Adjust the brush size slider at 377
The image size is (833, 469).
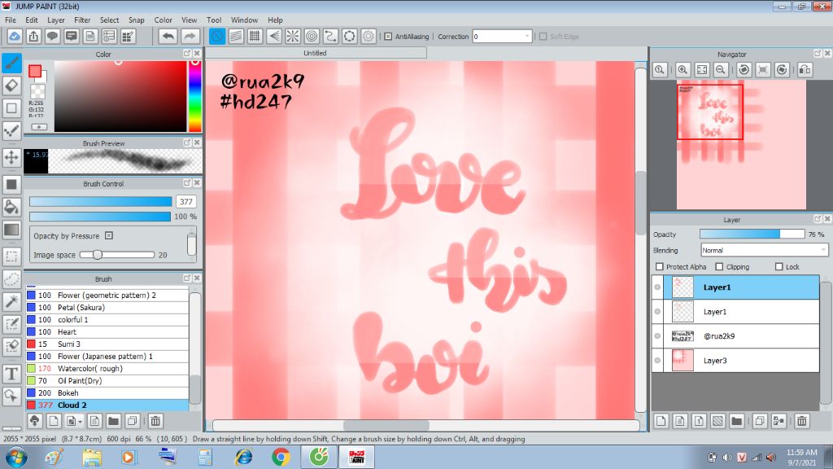tap(101, 202)
